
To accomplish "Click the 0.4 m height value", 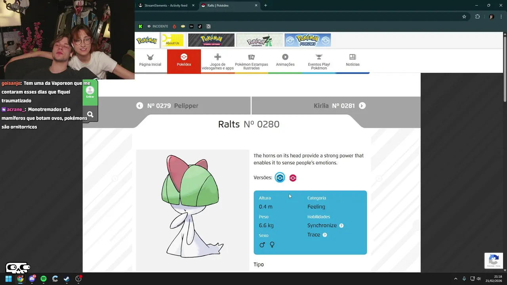I will click(265, 207).
